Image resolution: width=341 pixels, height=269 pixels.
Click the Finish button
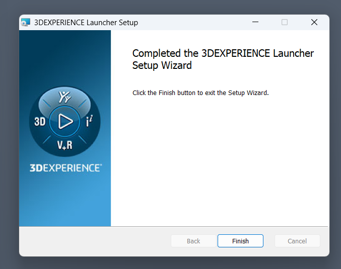pos(240,241)
